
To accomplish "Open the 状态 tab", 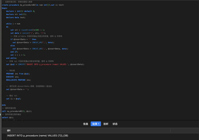I will pyautogui.click(x=115, y=124).
